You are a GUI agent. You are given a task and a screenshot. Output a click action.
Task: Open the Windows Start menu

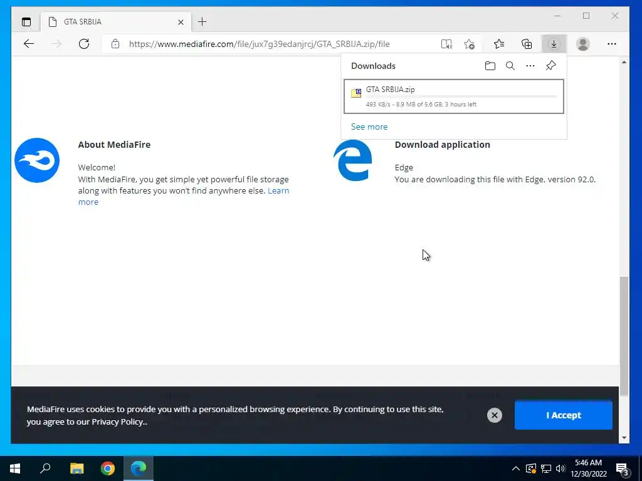point(15,468)
